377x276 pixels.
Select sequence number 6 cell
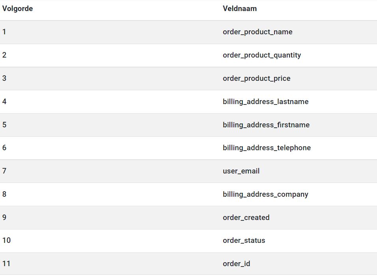tap(4, 147)
